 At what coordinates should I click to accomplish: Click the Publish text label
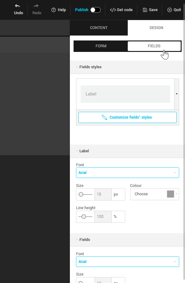82,10
